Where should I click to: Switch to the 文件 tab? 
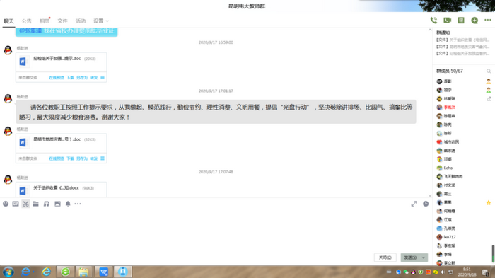click(62, 21)
